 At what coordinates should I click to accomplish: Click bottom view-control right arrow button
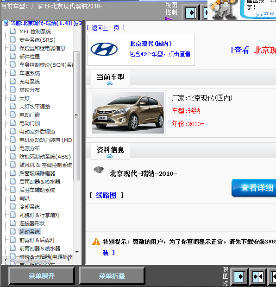(x=239, y=276)
